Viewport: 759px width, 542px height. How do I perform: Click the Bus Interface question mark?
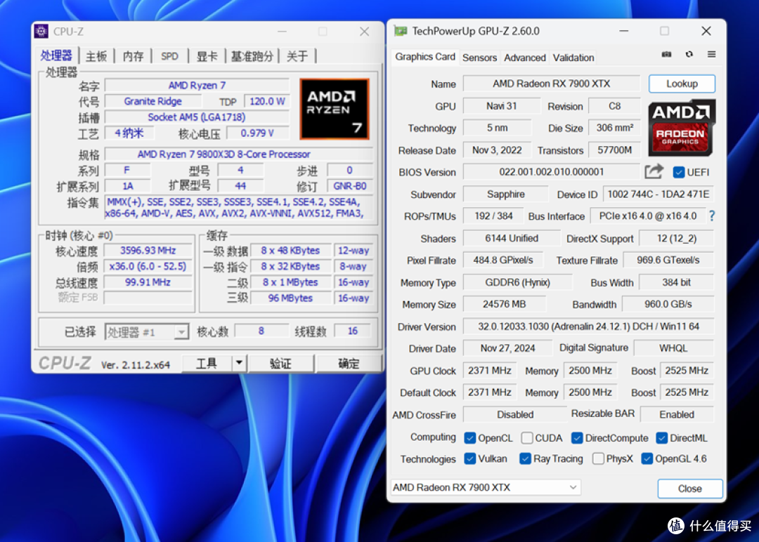coord(711,216)
